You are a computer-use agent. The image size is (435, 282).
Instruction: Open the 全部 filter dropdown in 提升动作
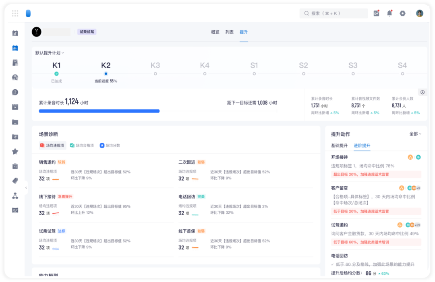[x=415, y=134]
